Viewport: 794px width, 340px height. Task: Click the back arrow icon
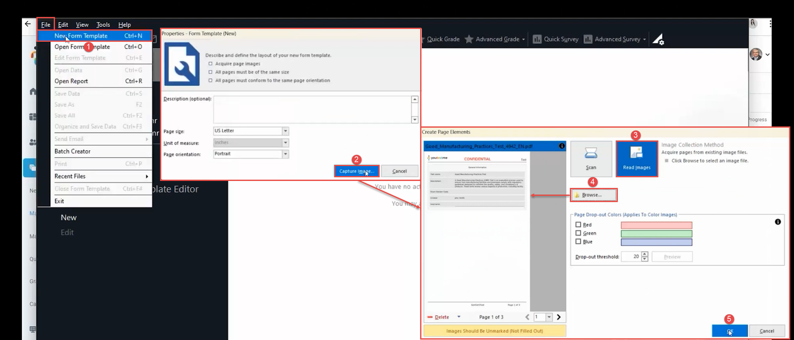tap(28, 24)
